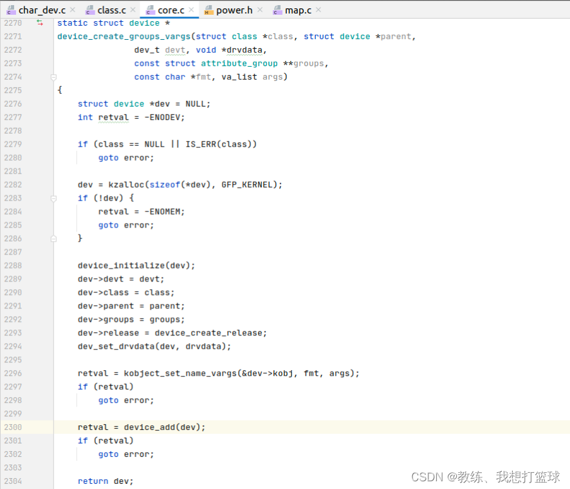Switch to the class.c tab
This screenshot has height=489, width=570.
tap(111, 10)
